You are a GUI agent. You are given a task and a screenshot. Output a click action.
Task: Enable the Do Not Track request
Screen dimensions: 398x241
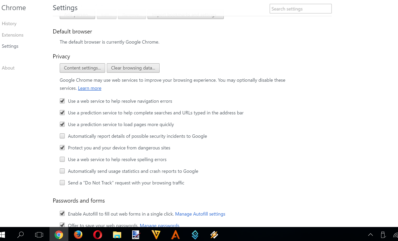point(62,183)
